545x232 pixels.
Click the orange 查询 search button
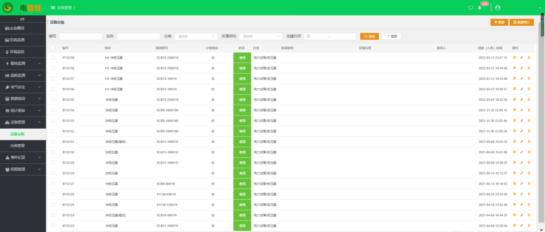[369, 36]
